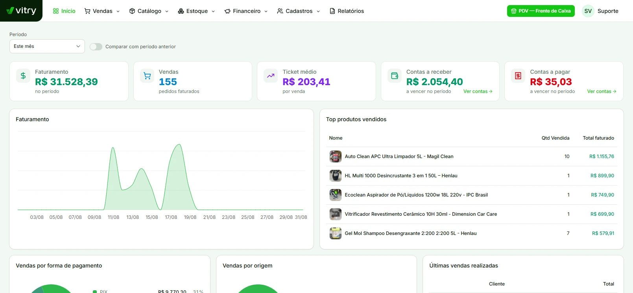
Task: Select Gel Mol Shampoo Desengraxante product name
Action: click(x=411, y=233)
